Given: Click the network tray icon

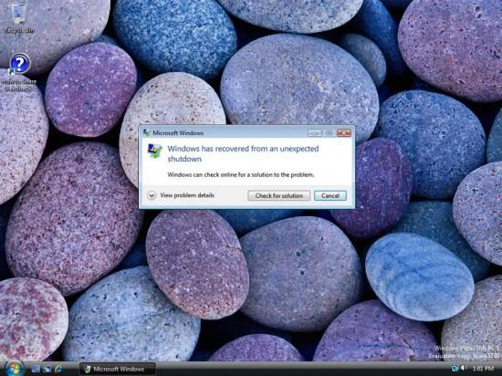Looking at the screenshot, I should pyautogui.click(x=455, y=369).
